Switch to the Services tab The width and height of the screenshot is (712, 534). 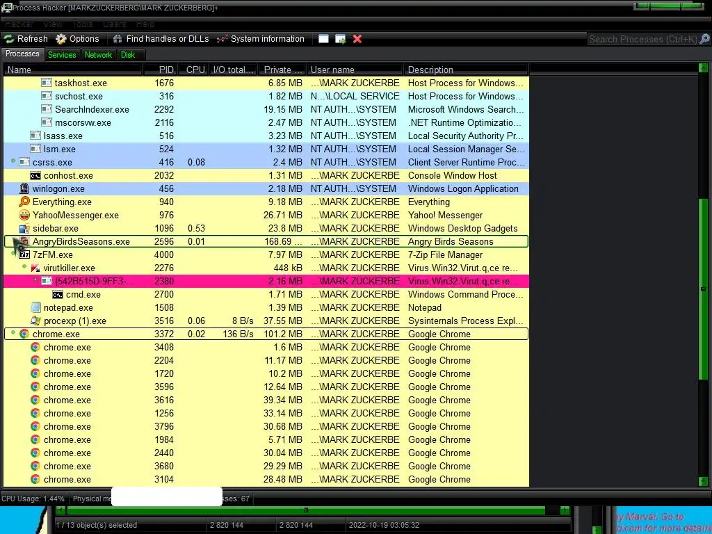(x=62, y=55)
